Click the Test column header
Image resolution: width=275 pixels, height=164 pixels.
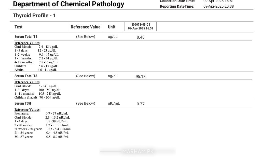[x=19, y=27]
